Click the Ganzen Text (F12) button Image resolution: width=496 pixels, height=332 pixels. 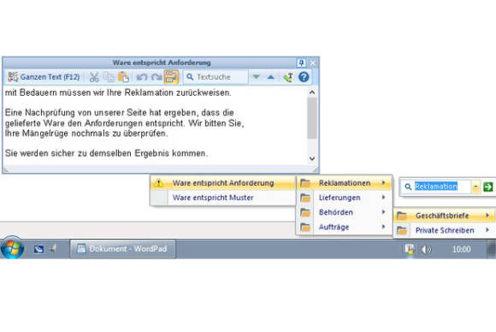[44, 77]
